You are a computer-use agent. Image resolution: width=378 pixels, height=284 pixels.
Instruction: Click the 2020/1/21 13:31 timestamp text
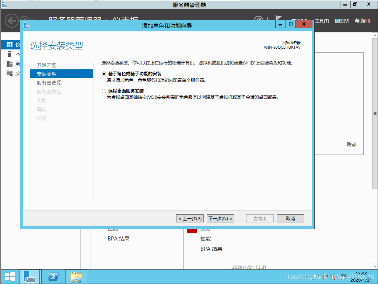(x=249, y=267)
